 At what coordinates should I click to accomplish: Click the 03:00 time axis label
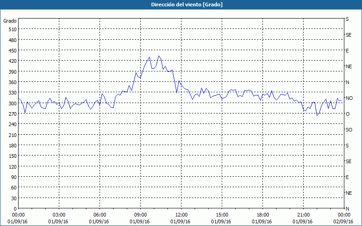(x=59, y=215)
